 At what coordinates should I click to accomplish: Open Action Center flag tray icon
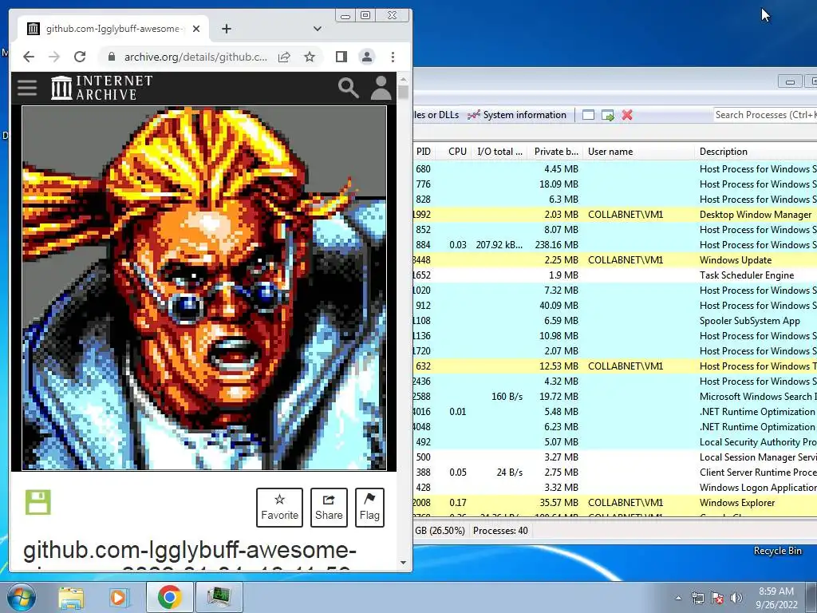click(x=717, y=598)
